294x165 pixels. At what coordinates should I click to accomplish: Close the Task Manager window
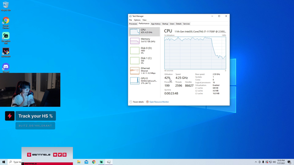(226, 16)
